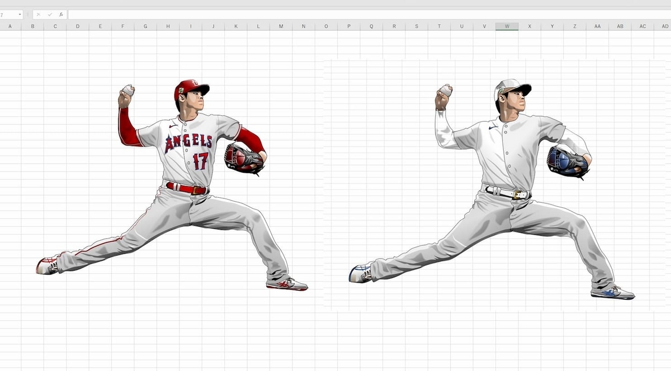
Task: Select a cell directly above the right illustration
Action: pyautogui.click(x=503, y=50)
